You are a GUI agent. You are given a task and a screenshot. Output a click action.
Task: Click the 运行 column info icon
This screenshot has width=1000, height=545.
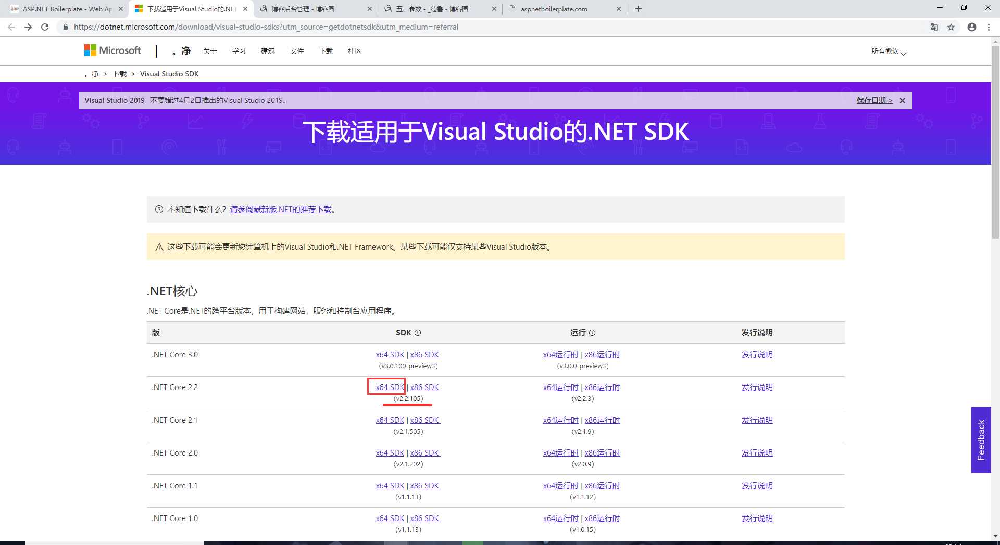click(x=592, y=333)
